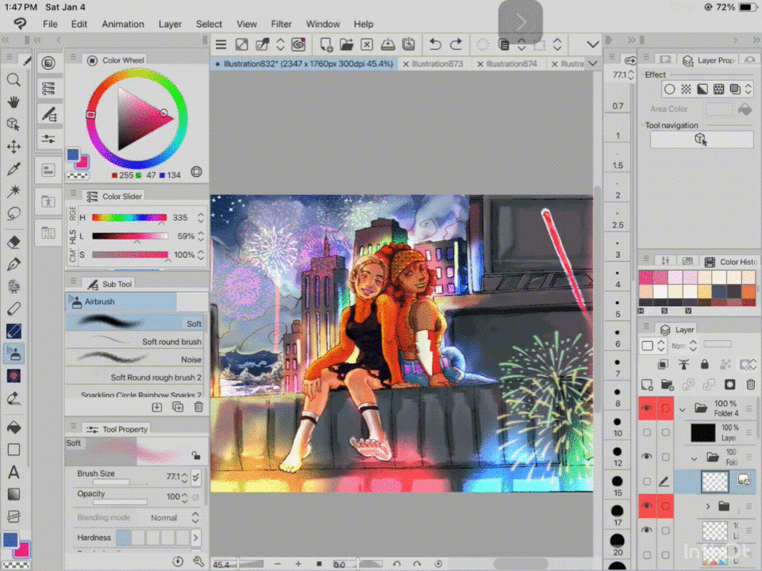The width and height of the screenshot is (762, 571).
Task: Choose the Lasso selection tool
Action: click(13, 214)
